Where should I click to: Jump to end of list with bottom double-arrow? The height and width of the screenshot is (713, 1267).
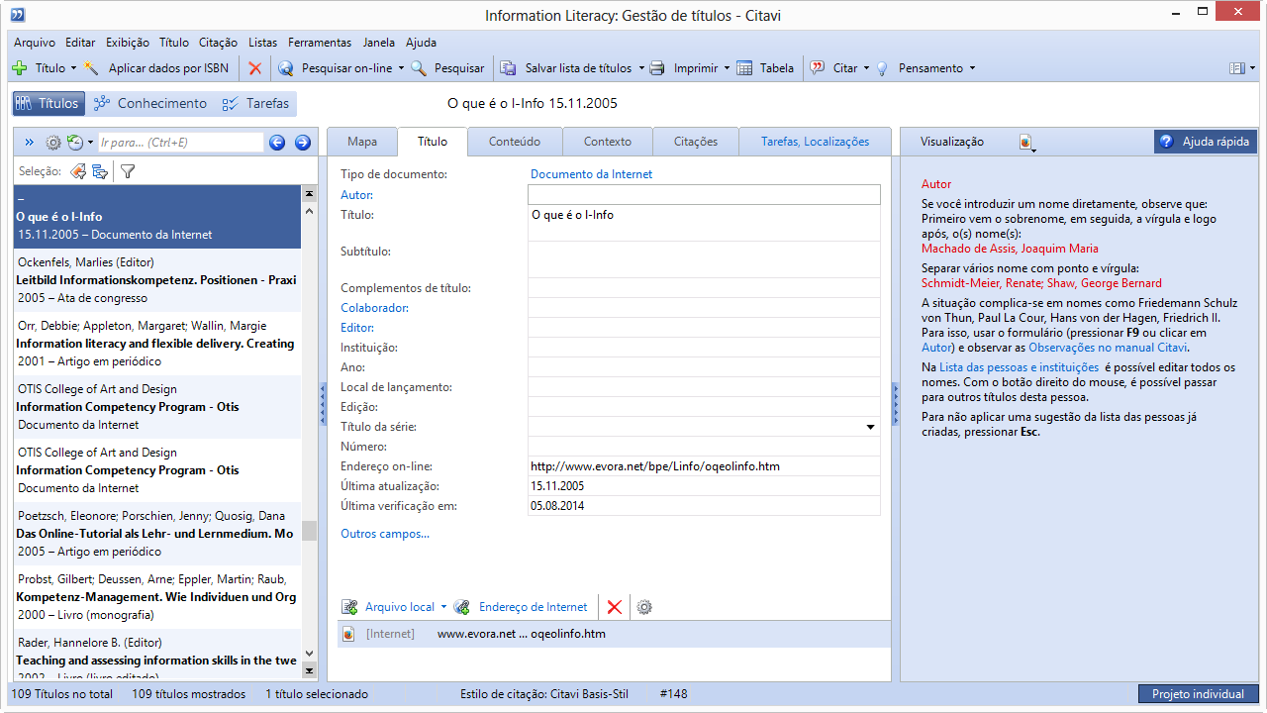click(310, 670)
